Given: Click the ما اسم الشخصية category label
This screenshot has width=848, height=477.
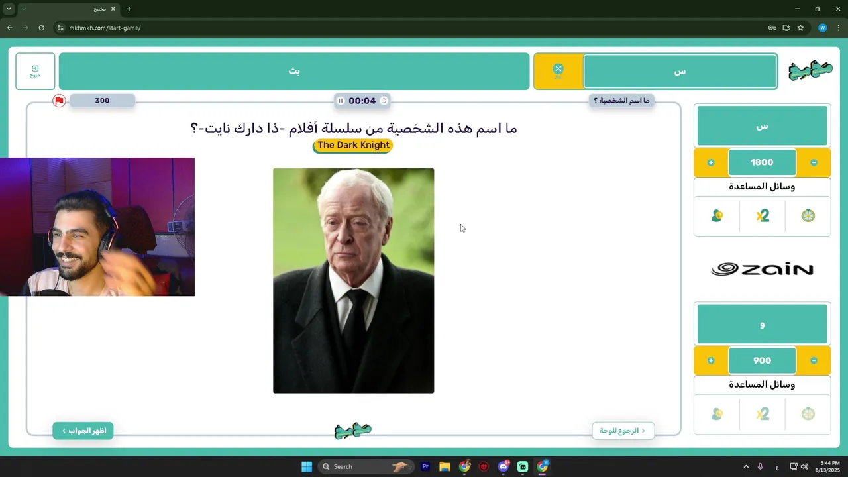Looking at the screenshot, I should tap(621, 101).
